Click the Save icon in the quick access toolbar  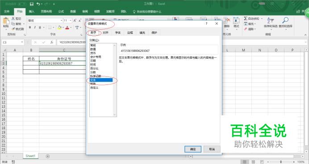click(32, 4)
